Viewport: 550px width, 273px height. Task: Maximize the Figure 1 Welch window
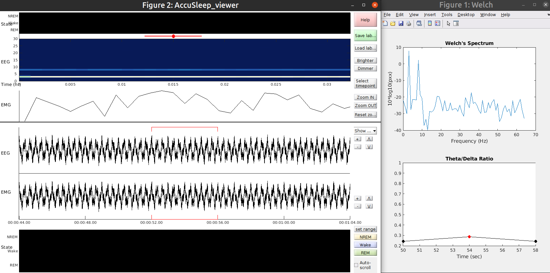coord(535,5)
